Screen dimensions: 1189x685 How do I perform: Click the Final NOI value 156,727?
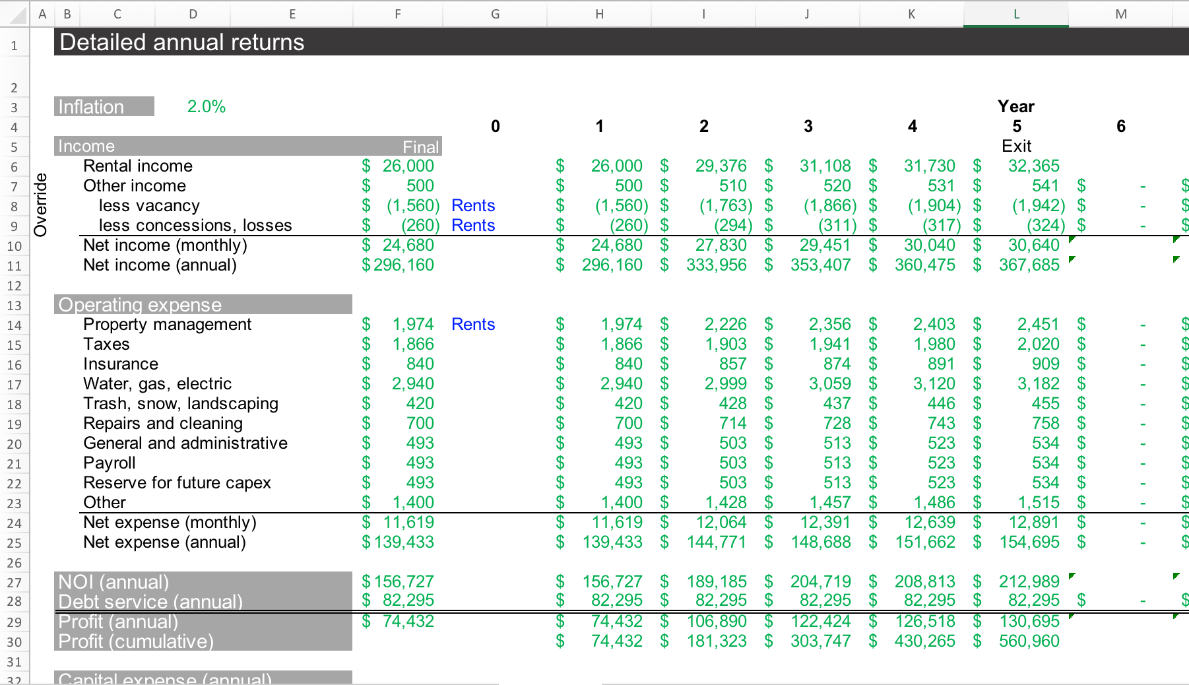coord(403,581)
